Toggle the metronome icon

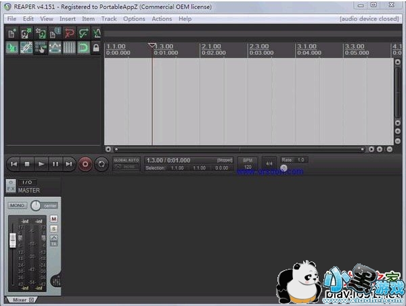tap(96, 33)
